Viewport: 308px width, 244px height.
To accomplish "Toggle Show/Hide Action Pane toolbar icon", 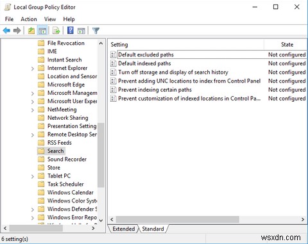I will (81, 31).
